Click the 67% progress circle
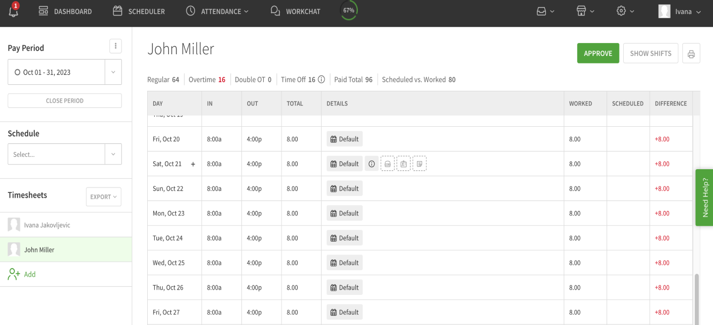713x325 pixels. pyautogui.click(x=349, y=11)
